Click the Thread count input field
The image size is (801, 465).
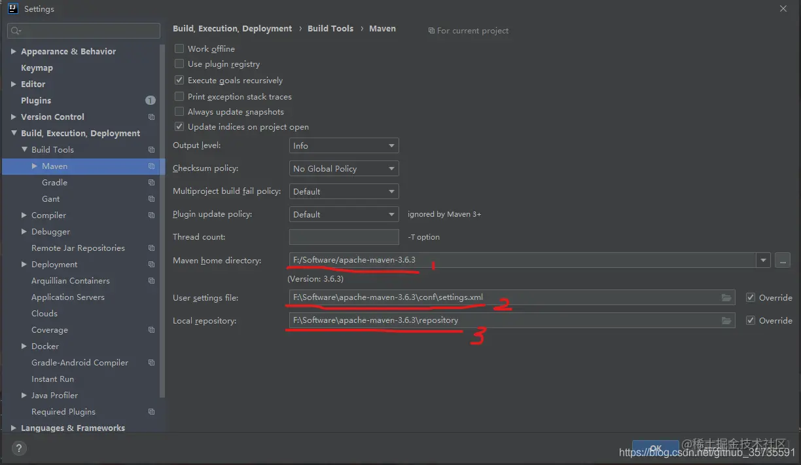click(344, 237)
